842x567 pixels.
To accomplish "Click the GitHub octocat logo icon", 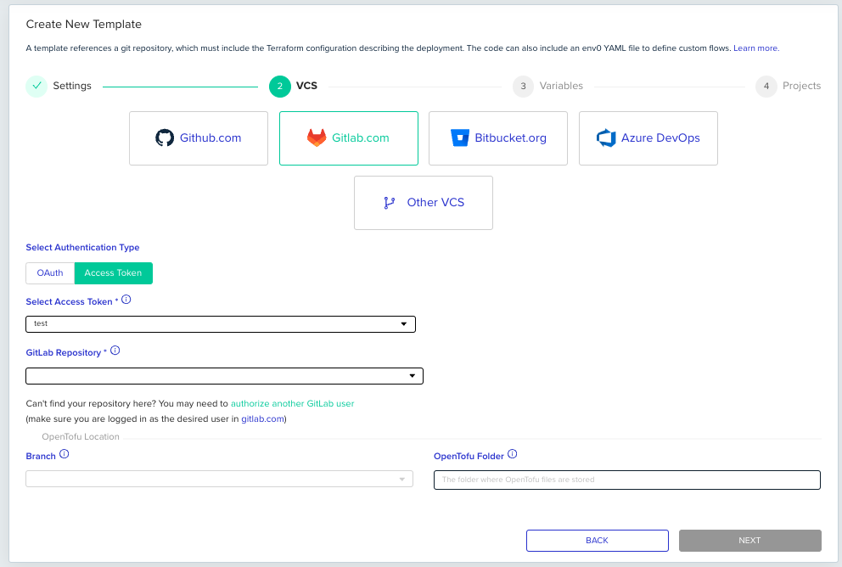I will point(165,138).
